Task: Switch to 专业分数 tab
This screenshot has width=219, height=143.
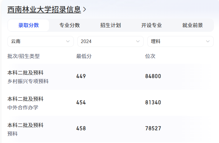Action: [x=70, y=25]
